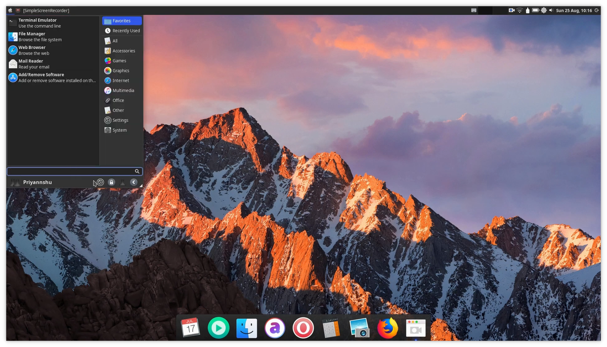Viewport: 607px width, 347px height.
Task: Open the Office category
Action: point(122,100)
